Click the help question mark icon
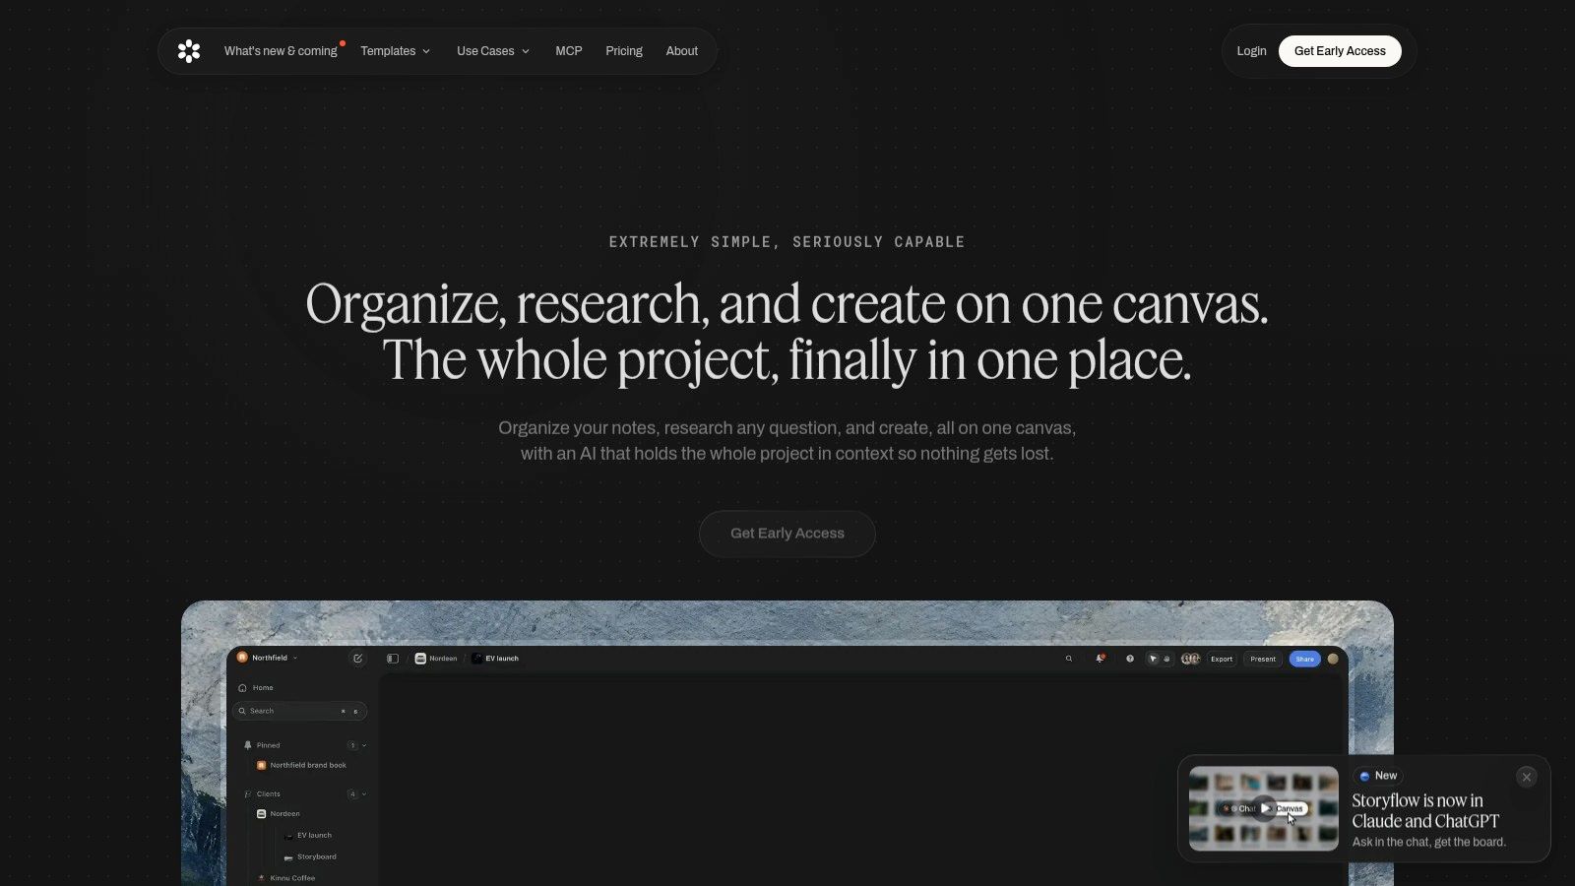1575x886 pixels. coord(1130,659)
